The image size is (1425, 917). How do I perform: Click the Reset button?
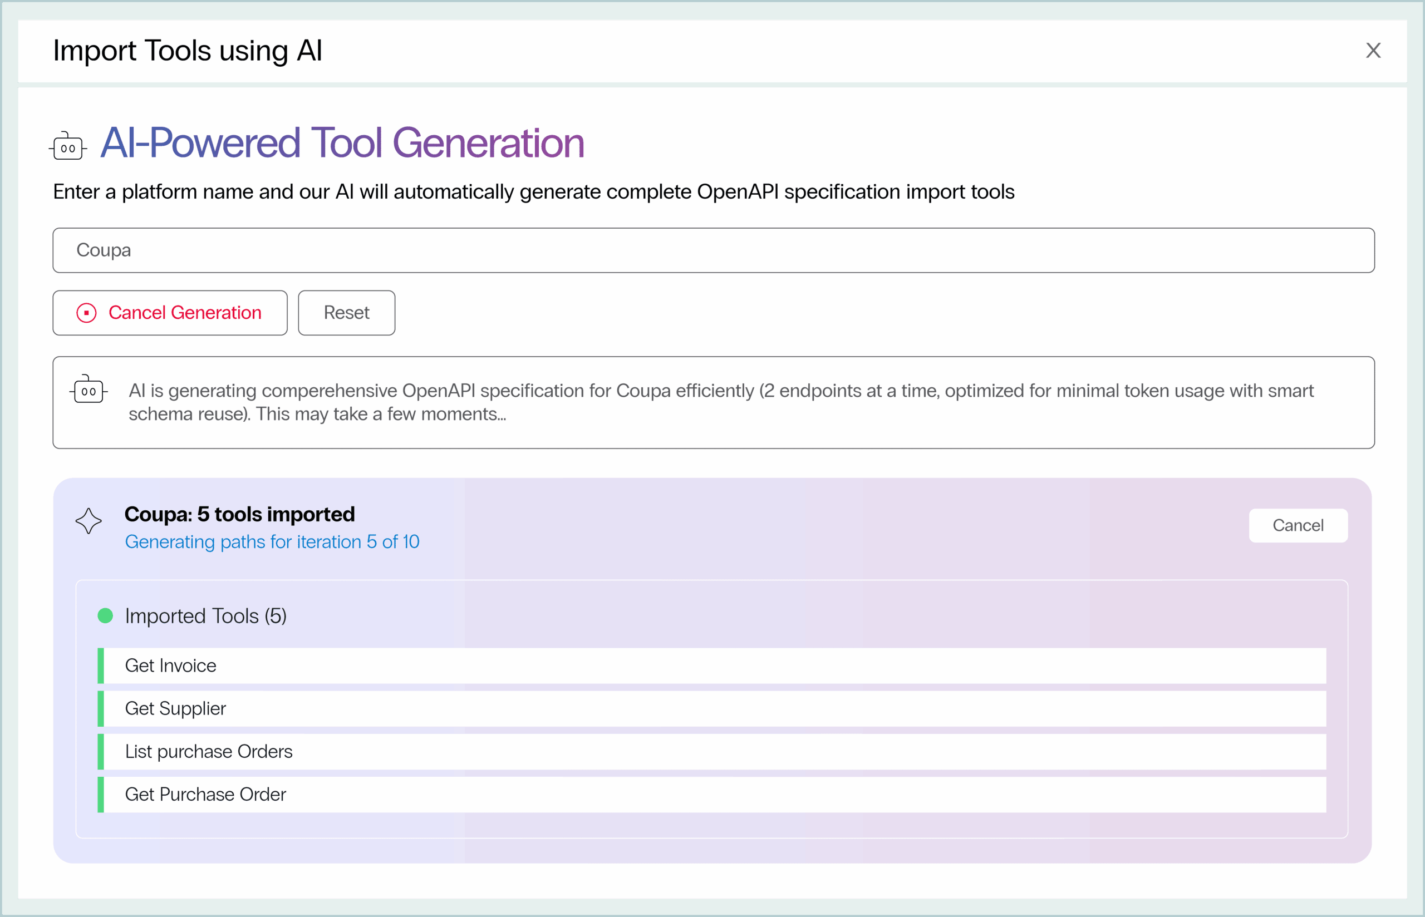(347, 313)
